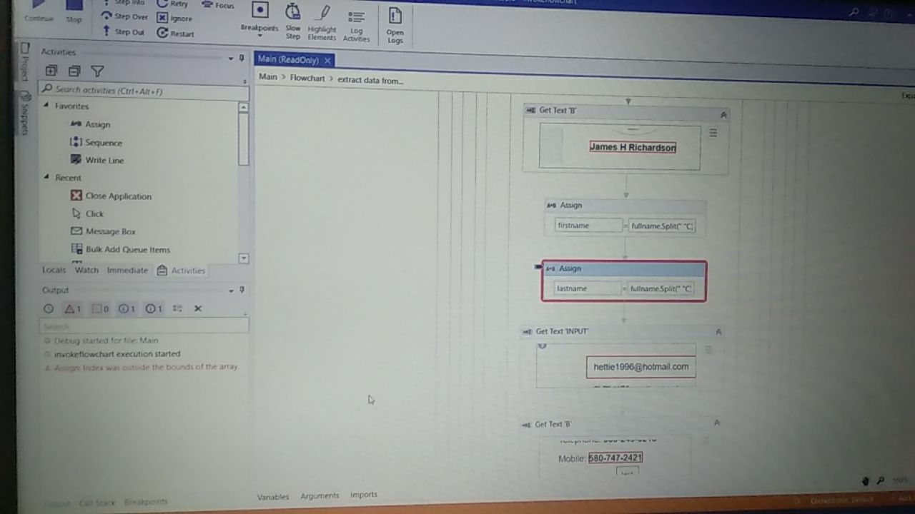
Task: Open Activities panel options dropdown arrow
Action: coord(231,58)
